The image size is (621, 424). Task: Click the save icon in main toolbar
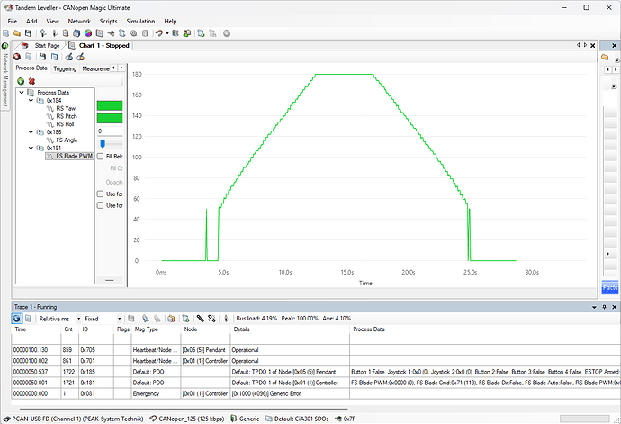29,33
